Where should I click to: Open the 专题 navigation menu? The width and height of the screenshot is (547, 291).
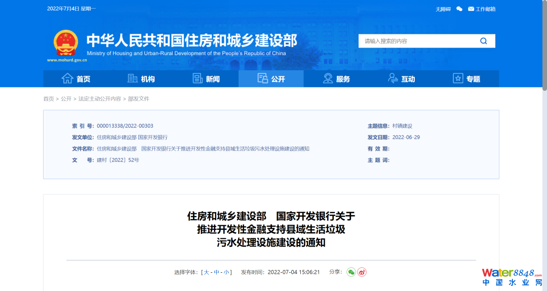(466, 79)
